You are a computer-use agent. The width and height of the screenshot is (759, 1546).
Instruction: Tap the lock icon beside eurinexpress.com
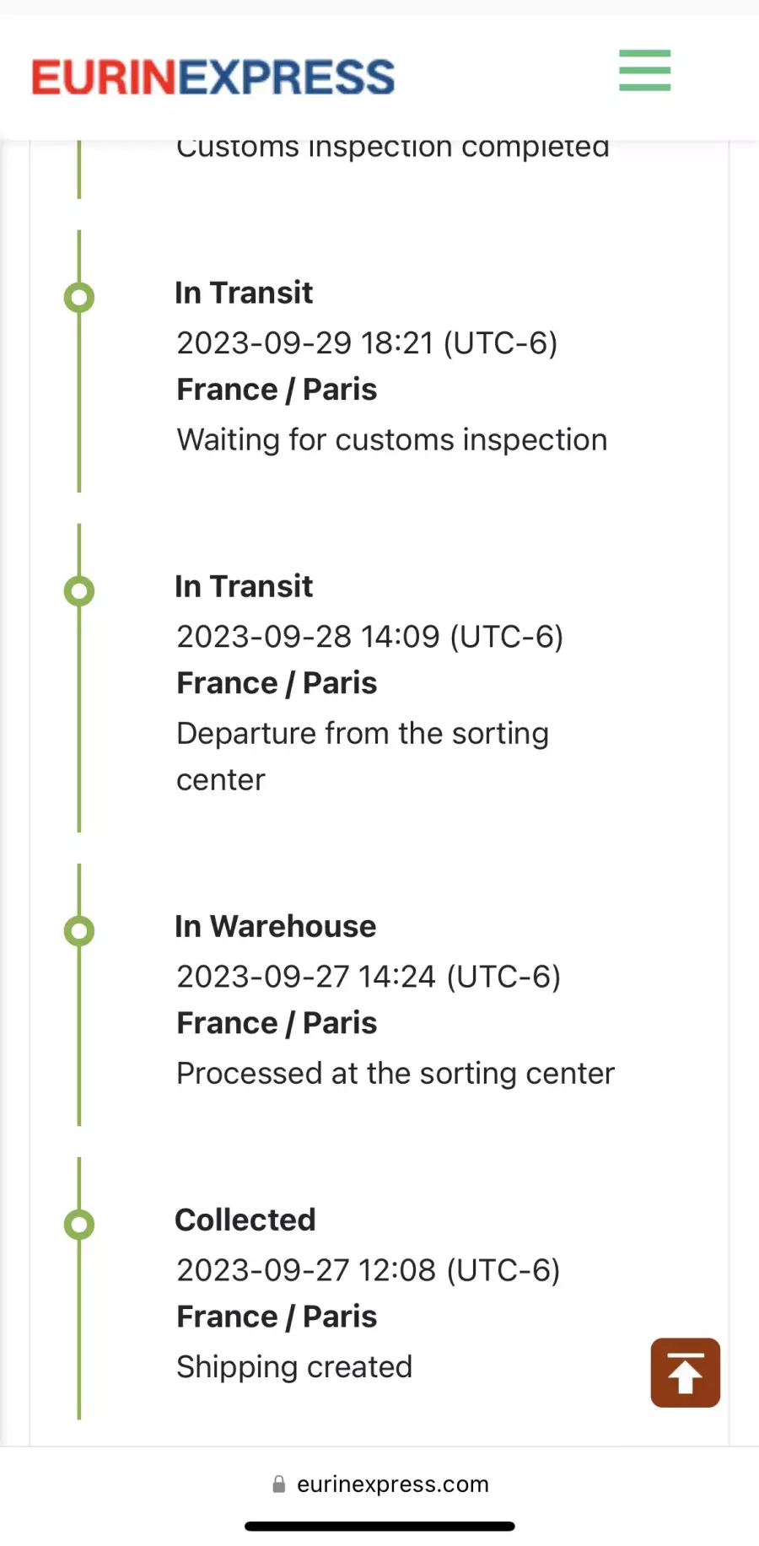point(278,1484)
